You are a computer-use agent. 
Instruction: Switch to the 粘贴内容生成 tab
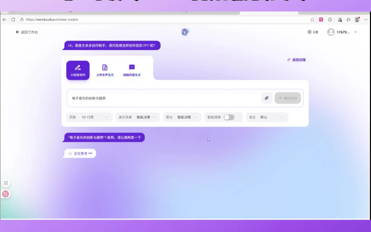[132, 70]
